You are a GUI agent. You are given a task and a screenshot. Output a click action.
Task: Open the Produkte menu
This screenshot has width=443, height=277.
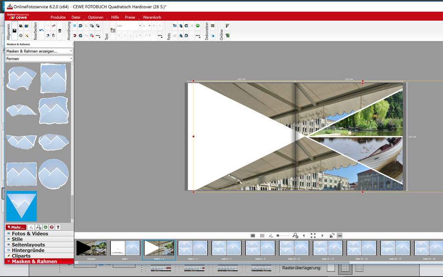pyautogui.click(x=58, y=17)
